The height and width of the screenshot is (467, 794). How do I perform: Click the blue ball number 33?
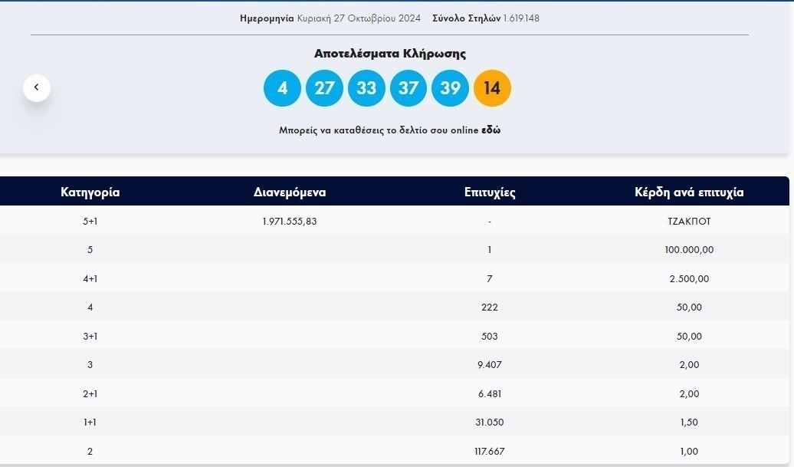pos(366,88)
